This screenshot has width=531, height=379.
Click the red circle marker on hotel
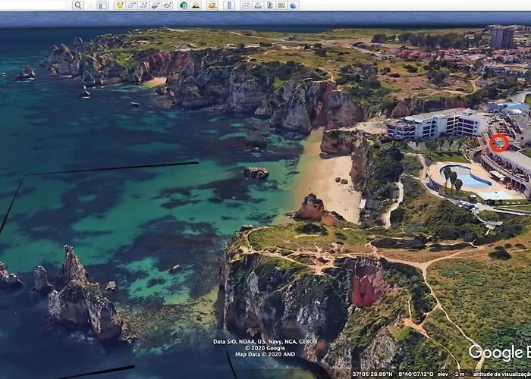(x=498, y=143)
